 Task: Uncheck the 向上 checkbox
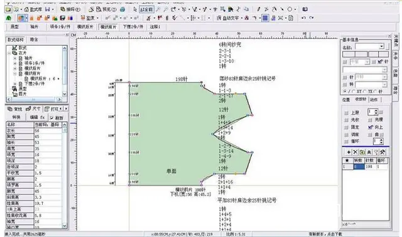[370, 127]
